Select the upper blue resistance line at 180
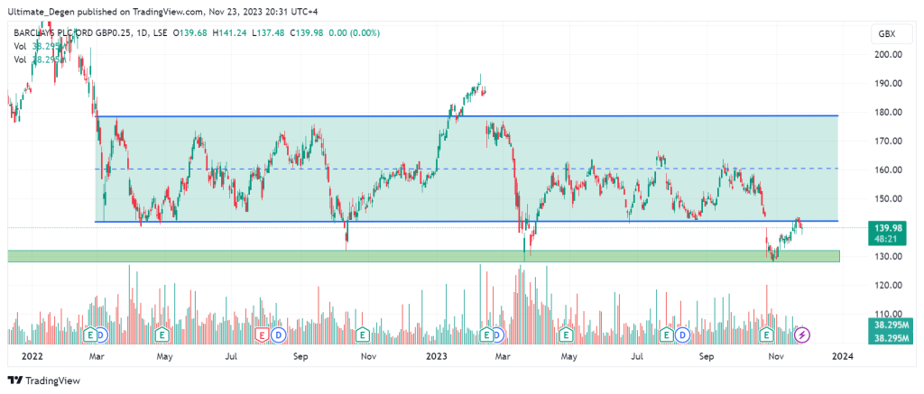924x394 pixels. [467, 116]
